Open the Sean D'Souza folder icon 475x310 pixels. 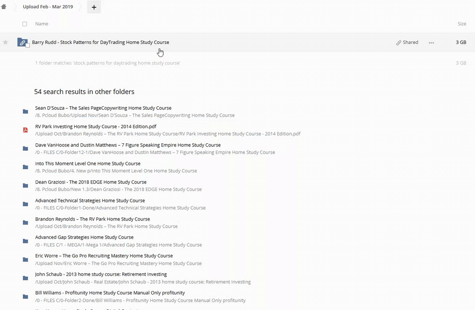[x=25, y=112]
